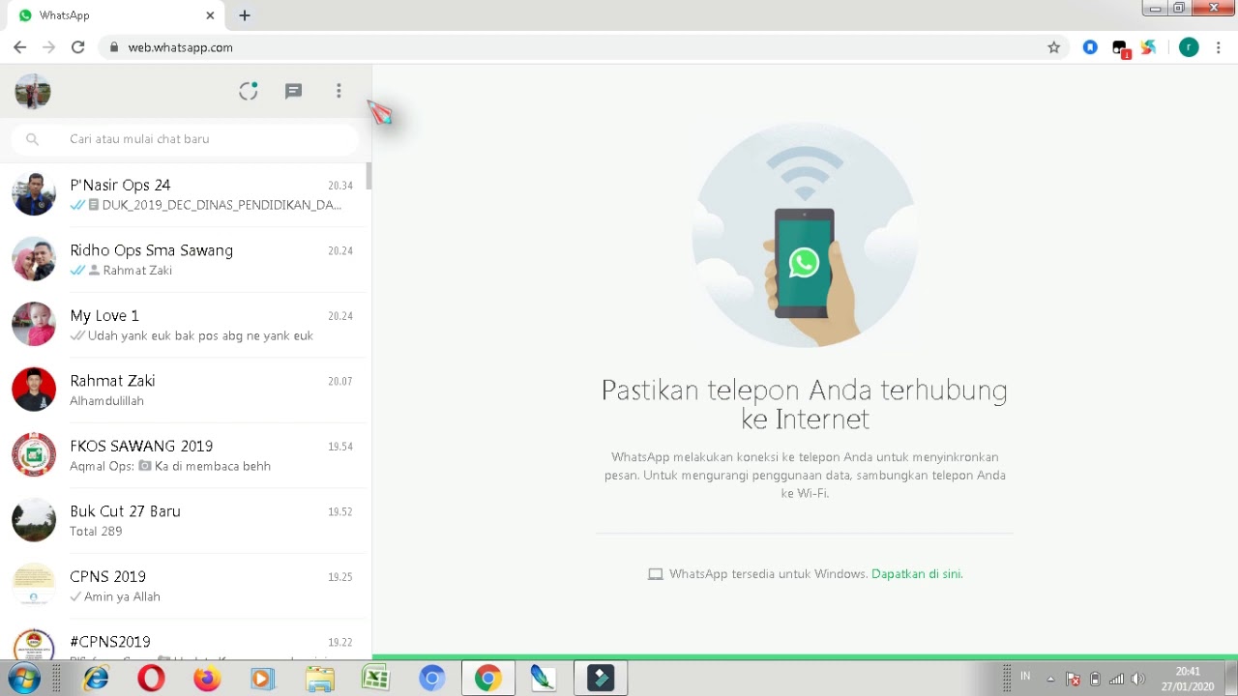1238x696 pixels.
Task: Launch Opera from the taskbar
Action: [151, 679]
